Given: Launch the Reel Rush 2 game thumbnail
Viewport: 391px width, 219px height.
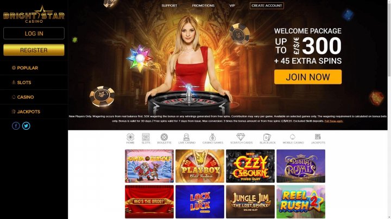Looking at the screenshot, I should 301,202.
